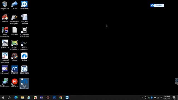
Task: Select the Flash Downloader desktop shortcut
Action: point(24,84)
